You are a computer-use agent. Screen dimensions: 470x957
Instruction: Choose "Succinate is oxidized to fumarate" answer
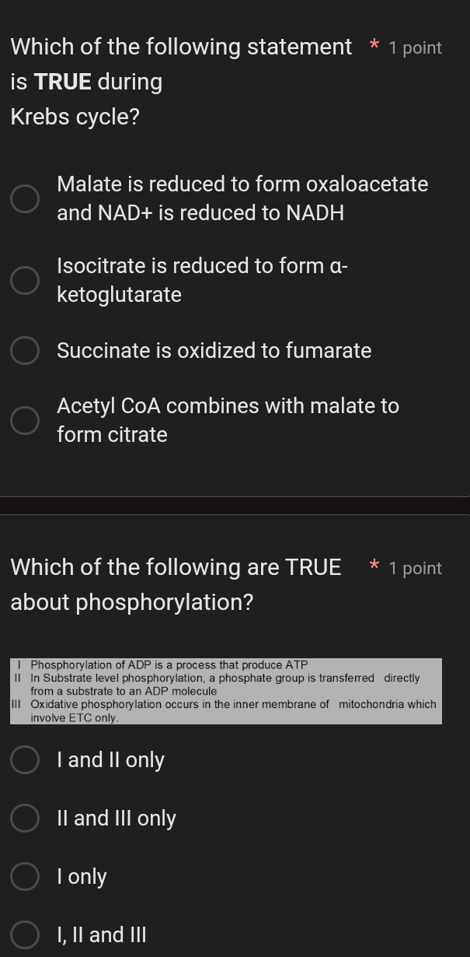(x=24, y=351)
